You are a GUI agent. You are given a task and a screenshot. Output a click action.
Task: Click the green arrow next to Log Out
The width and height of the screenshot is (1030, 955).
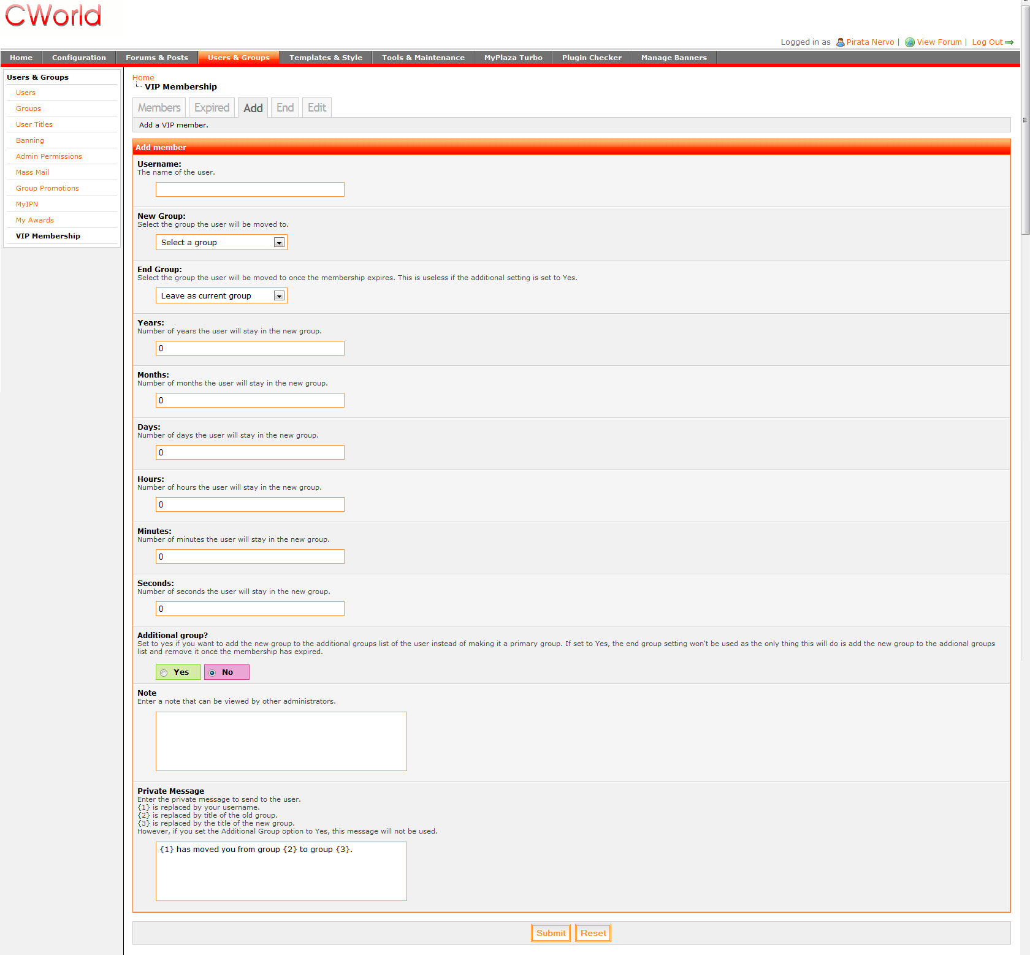point(1009,42)
